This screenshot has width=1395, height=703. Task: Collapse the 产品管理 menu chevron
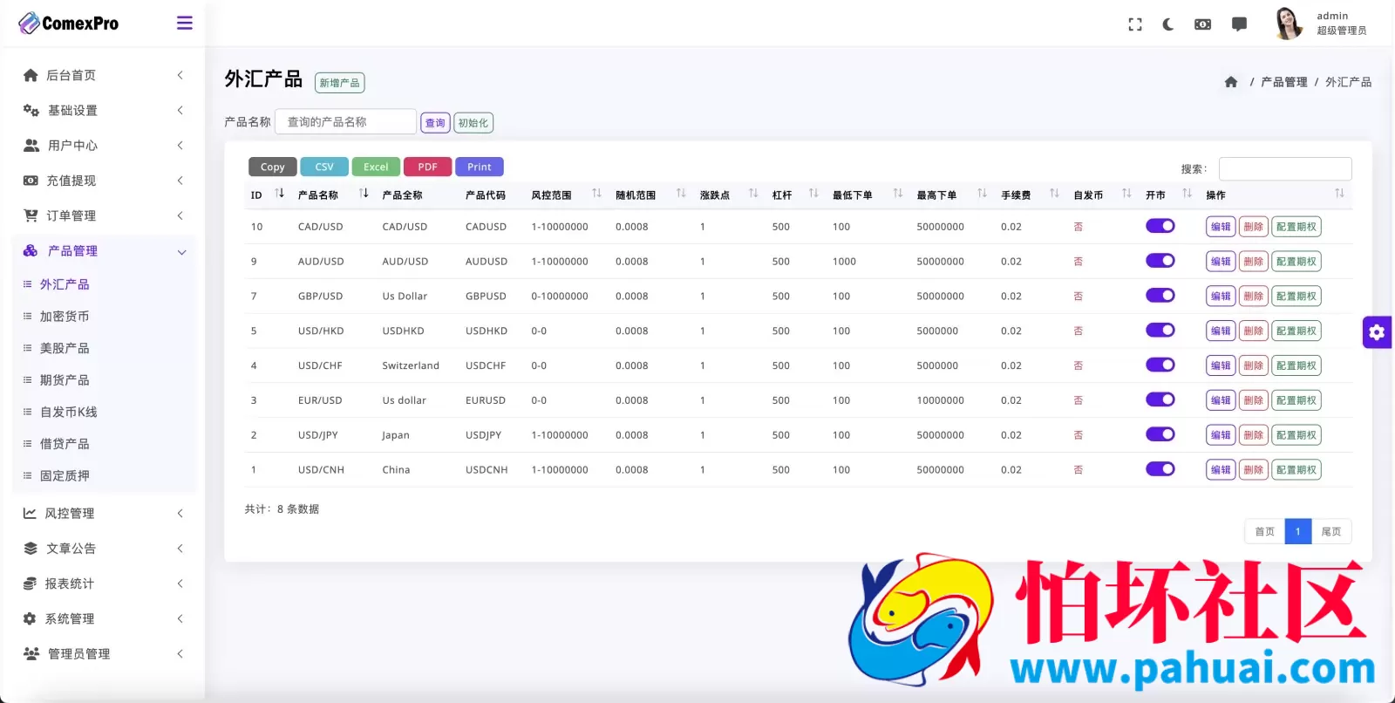coord(181,252)
